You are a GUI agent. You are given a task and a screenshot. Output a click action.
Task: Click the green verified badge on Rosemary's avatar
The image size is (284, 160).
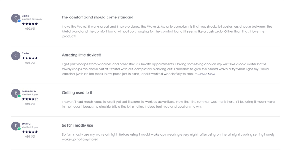19,96
